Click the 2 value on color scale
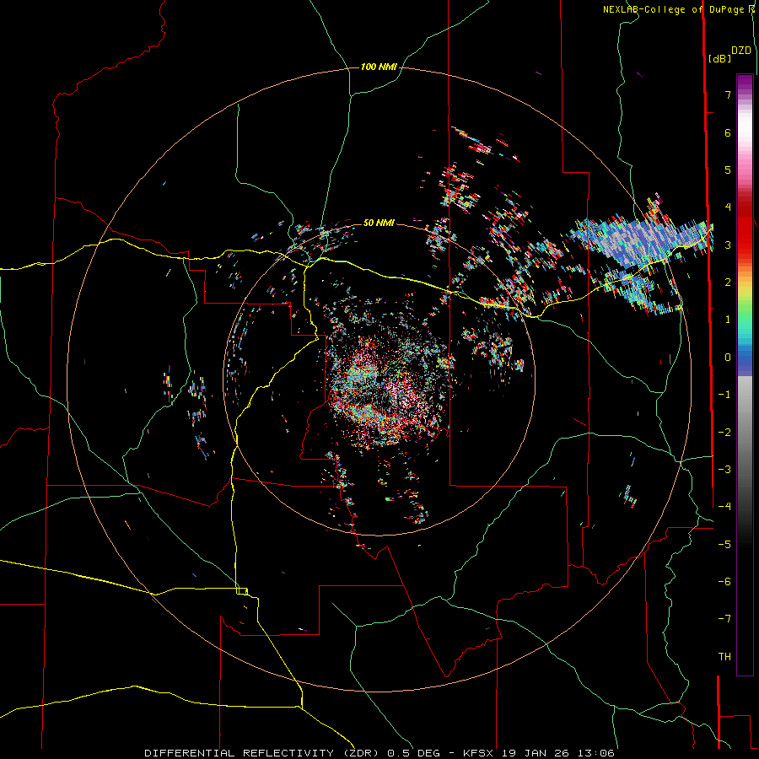The width and height of the screenshot is (759, 759). coord(728,283)
